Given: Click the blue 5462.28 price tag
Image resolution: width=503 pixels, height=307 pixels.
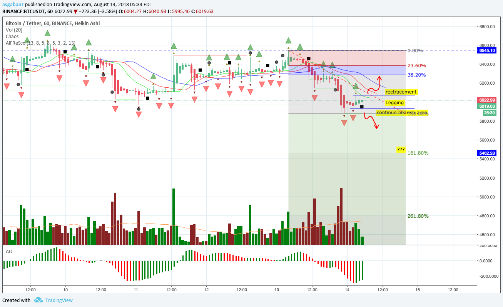Looking at the screenshot, I should [x=487, y=153].
